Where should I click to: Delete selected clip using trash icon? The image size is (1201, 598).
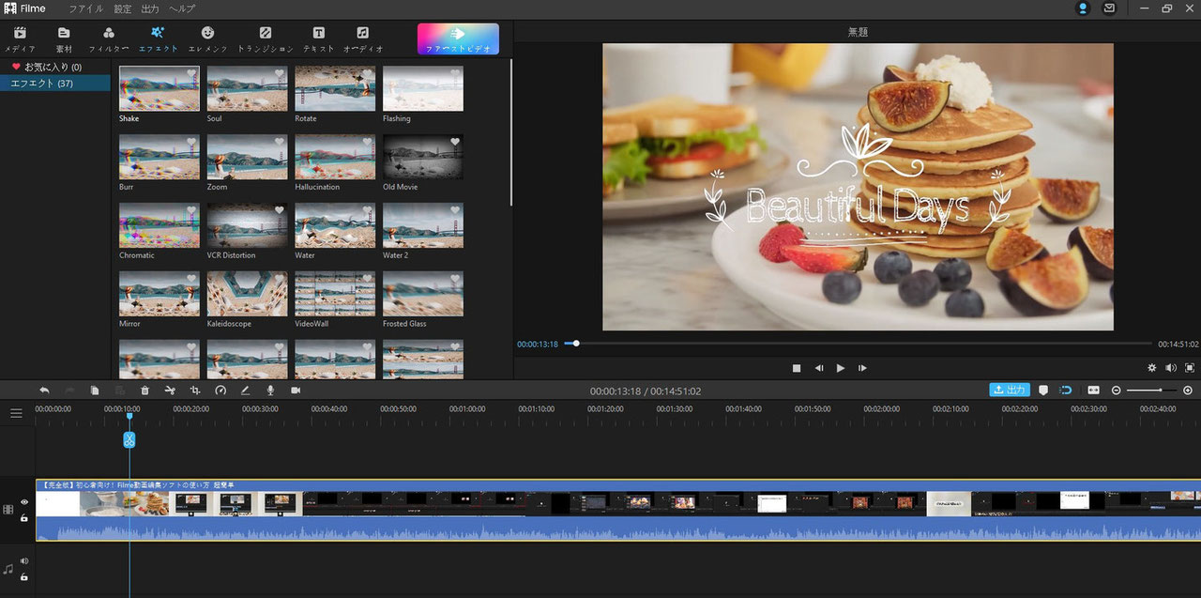[144, 391]
